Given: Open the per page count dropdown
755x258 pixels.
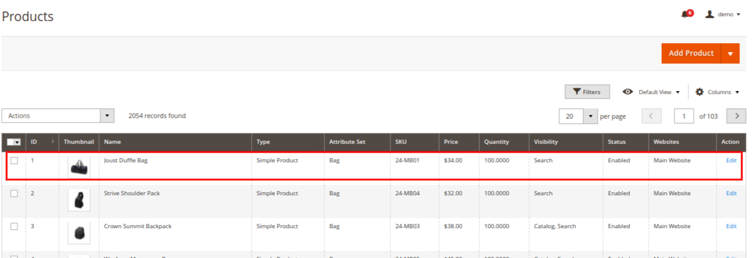Looking at the screenshot, I should click(x=590, y=116).
